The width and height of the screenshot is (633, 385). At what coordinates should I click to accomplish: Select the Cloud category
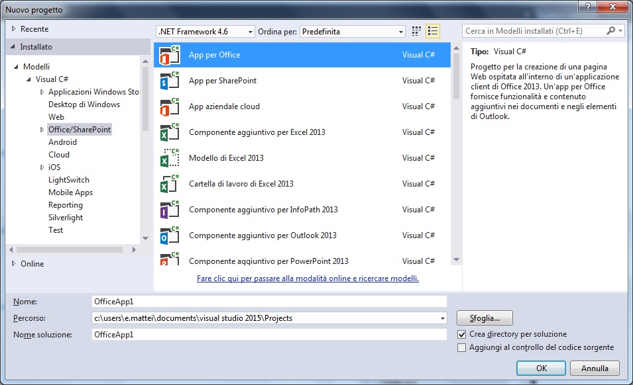pyautogui.click(x=59, y=155)
